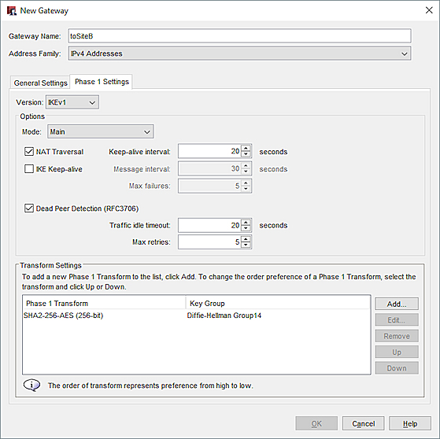Open the Mode dropdown showing Main
This screenshot has height=439, width=440.
point(101,132)
